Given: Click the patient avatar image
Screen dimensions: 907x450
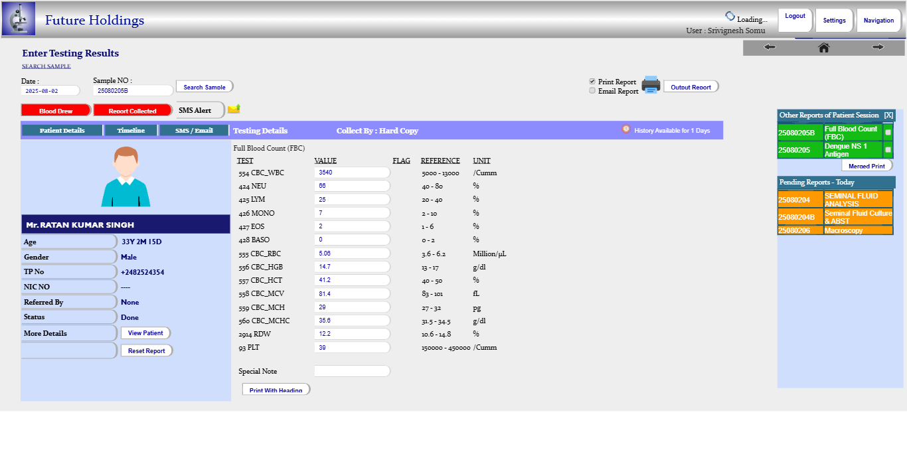Looking at the screenshot, I should (x=125, y=177).
